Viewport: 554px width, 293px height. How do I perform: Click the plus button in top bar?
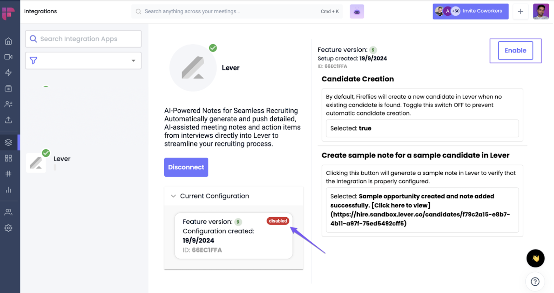[521, 11]
